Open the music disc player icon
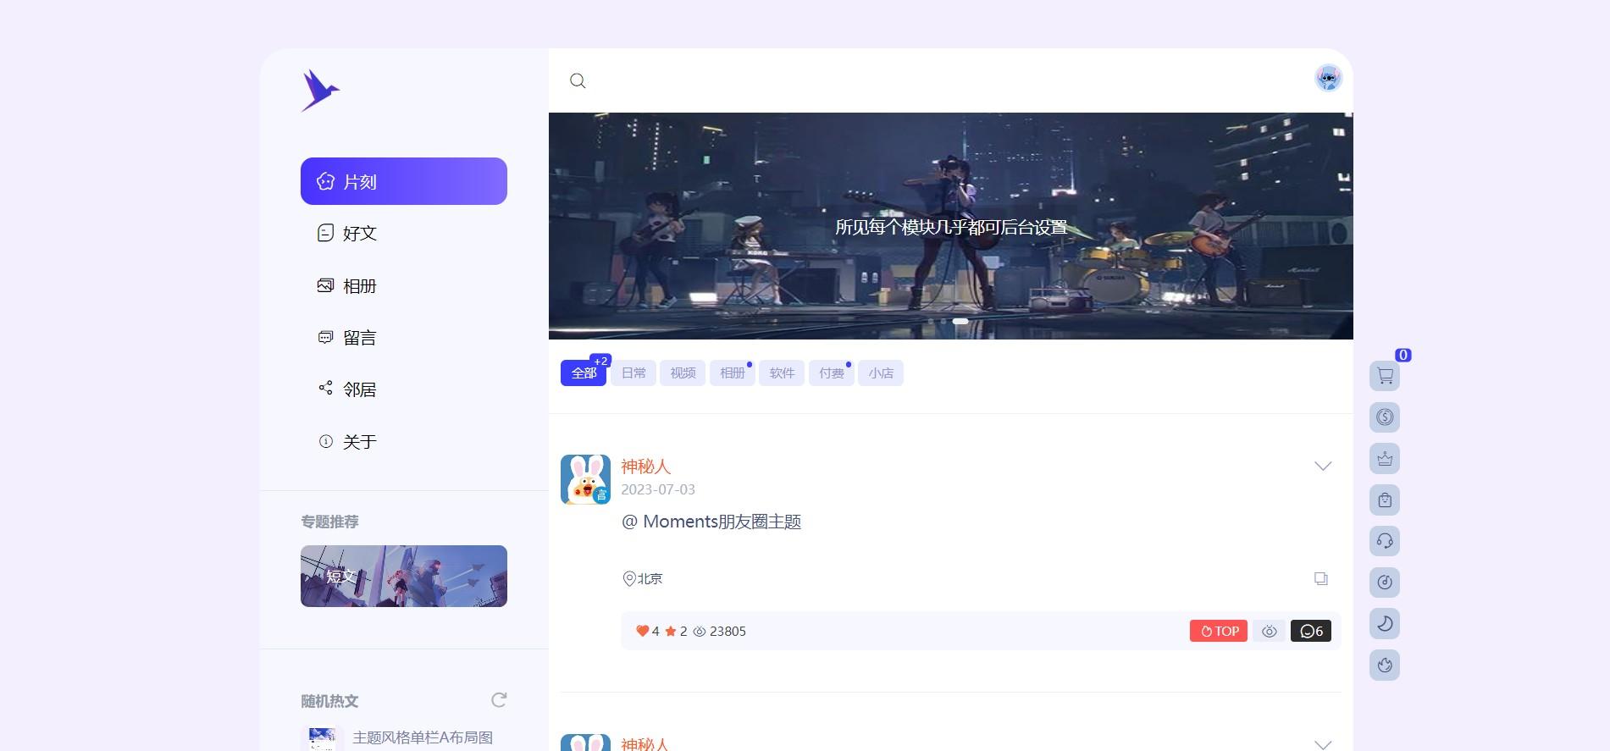The width and height of the screenshot is (1610, 751). [1385, 582]
